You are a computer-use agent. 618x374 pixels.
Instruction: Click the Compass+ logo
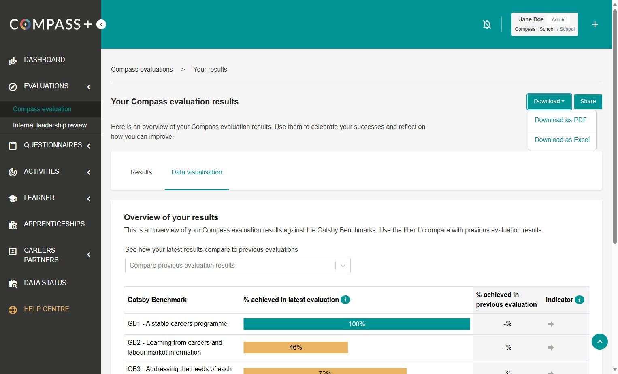click(x=51, y=24)
